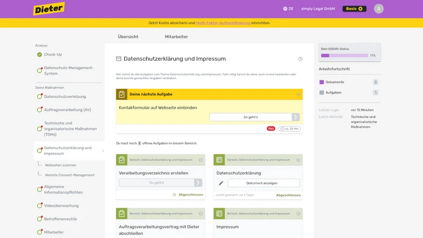The width and height of the screenshot is (423, 238).
Task: Toggle power icon on Impressum card
Action: coord(298,214)
